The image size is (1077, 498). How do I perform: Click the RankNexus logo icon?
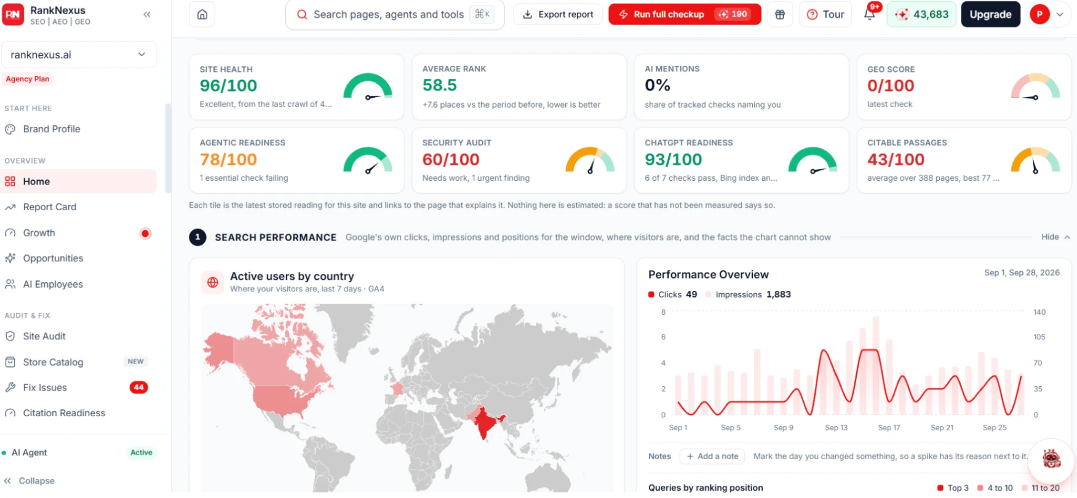pyautogui.click(x=13, y=15)
